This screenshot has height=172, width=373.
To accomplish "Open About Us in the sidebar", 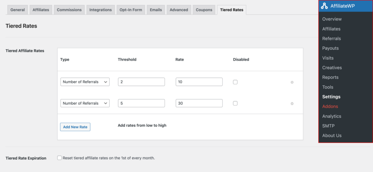I will coord(331,136).
